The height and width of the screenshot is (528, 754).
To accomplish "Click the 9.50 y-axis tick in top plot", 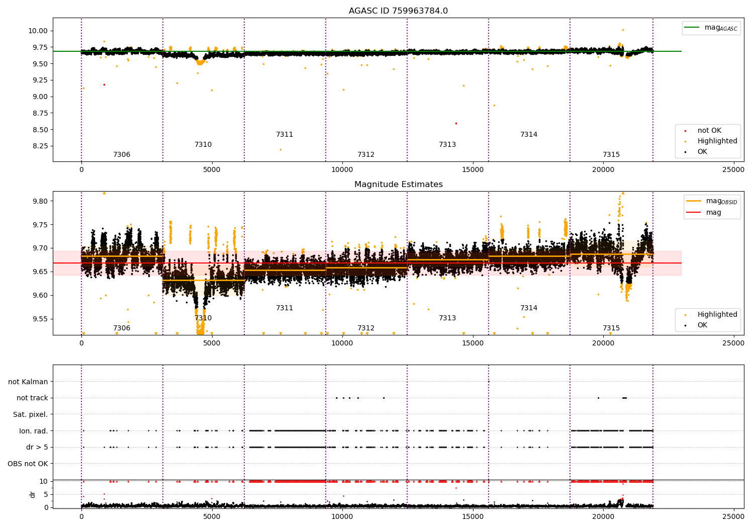I will tap(39, 64).
